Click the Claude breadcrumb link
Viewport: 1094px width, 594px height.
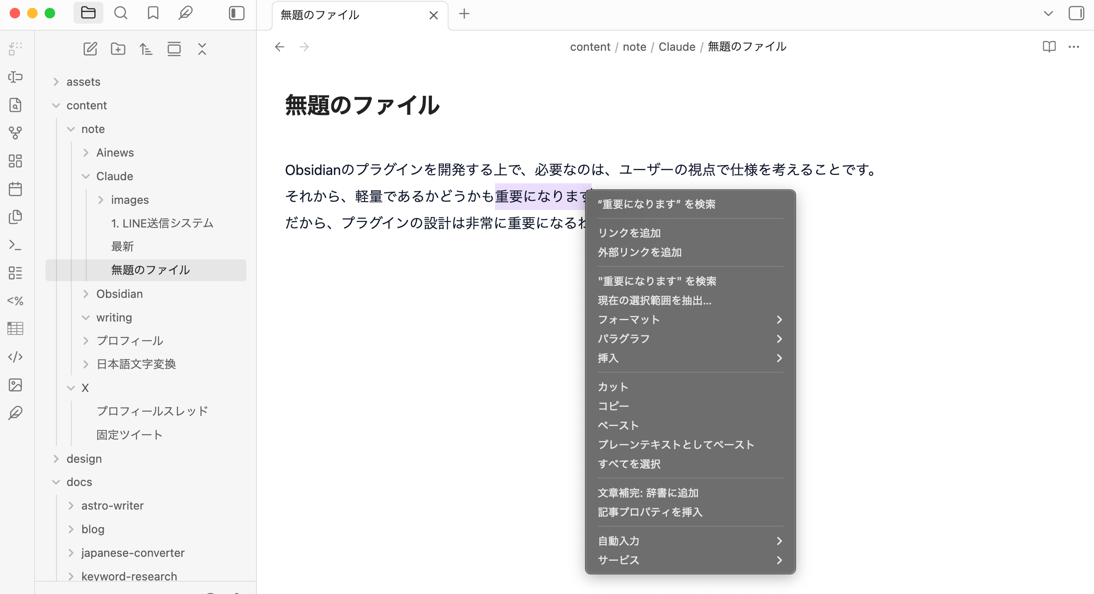click(677, 47)
